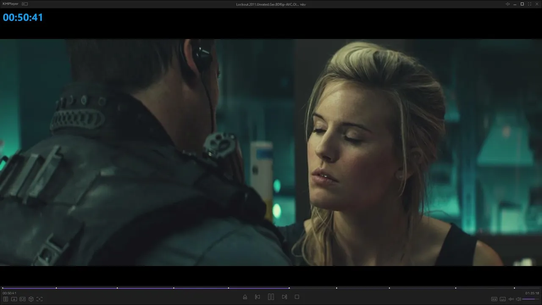The height and width of the screenshot is (305, 542).
Task: Switch to fullscreen mode from title bar
Action: 529,4
